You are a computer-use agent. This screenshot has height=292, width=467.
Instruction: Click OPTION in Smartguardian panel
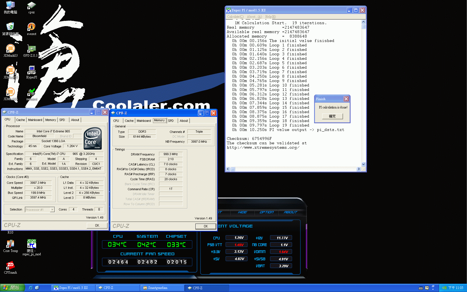point(267,212)
